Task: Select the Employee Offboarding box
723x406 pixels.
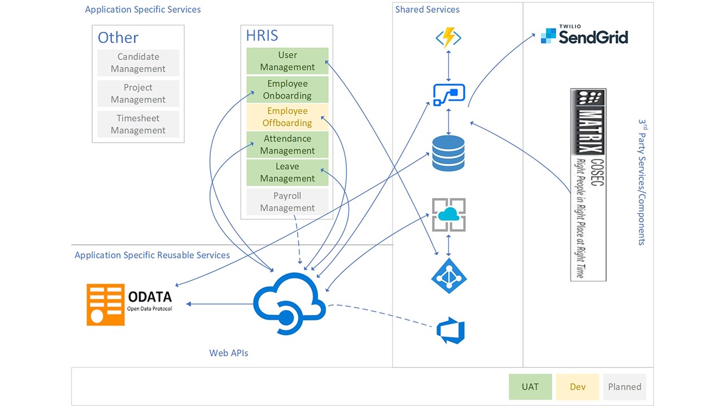Action: 288,117
